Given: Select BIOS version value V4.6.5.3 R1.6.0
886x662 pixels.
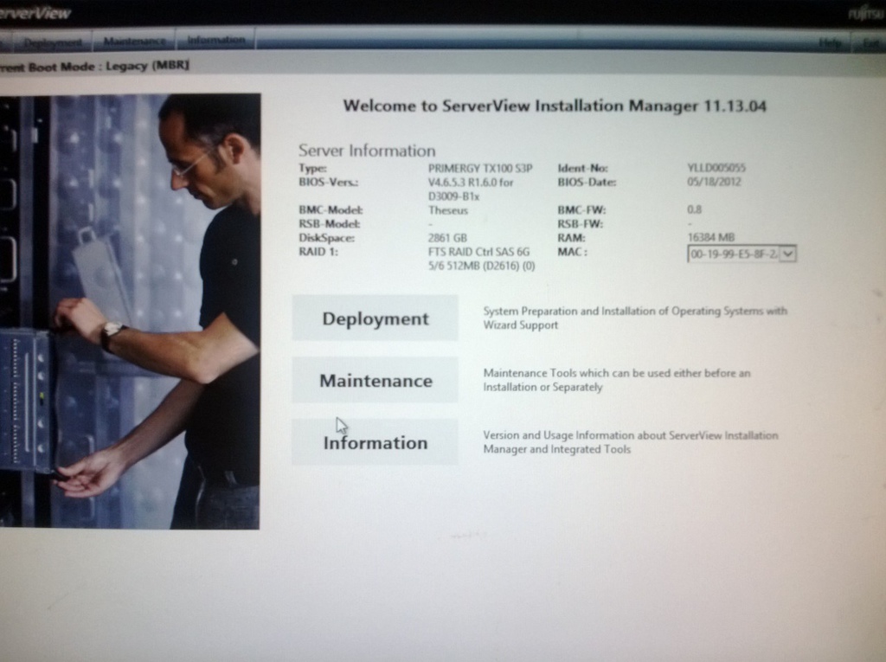Looking at the screenshot, I should click(x=471, y=190).
